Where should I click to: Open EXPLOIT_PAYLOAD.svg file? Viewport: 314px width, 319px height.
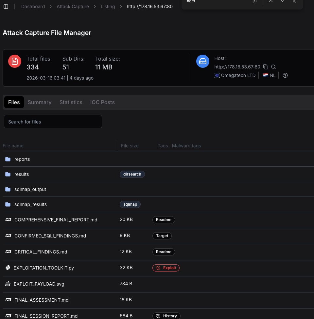(x=39, y=284)
